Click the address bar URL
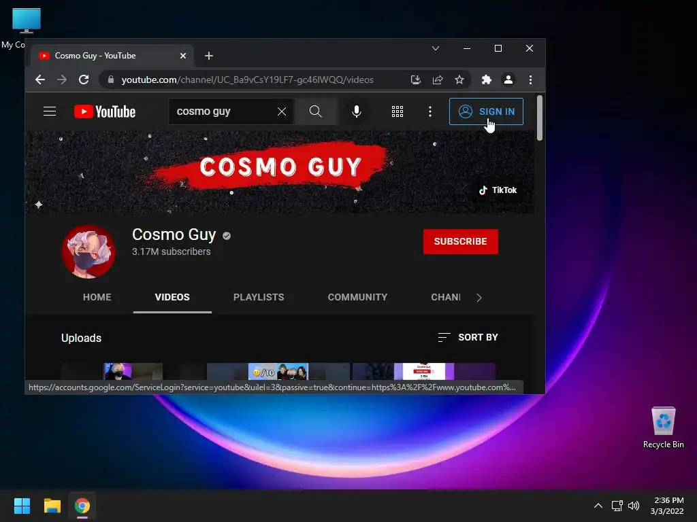The height and width of the screenshot is (522, 697). (247, 80)
